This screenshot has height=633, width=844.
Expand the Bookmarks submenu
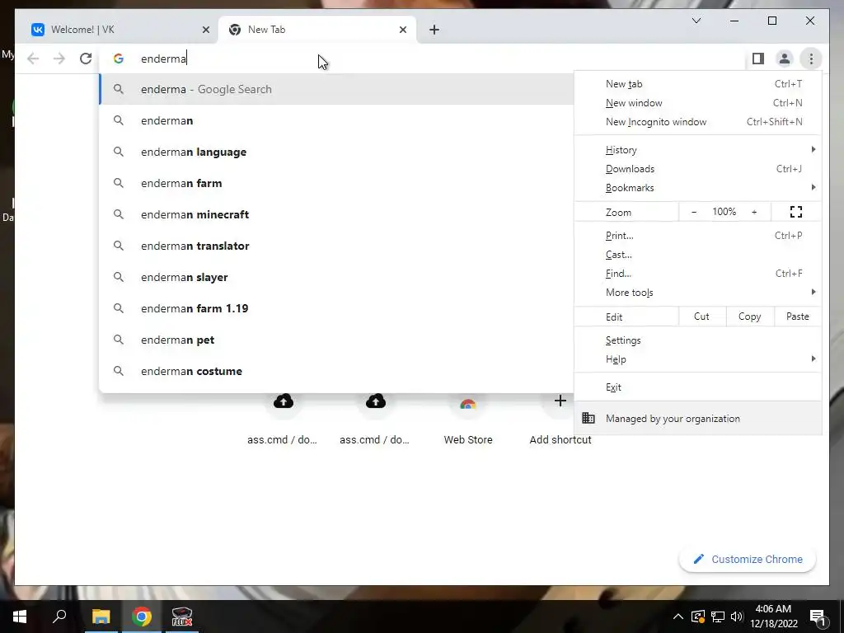tap(698, 187)
